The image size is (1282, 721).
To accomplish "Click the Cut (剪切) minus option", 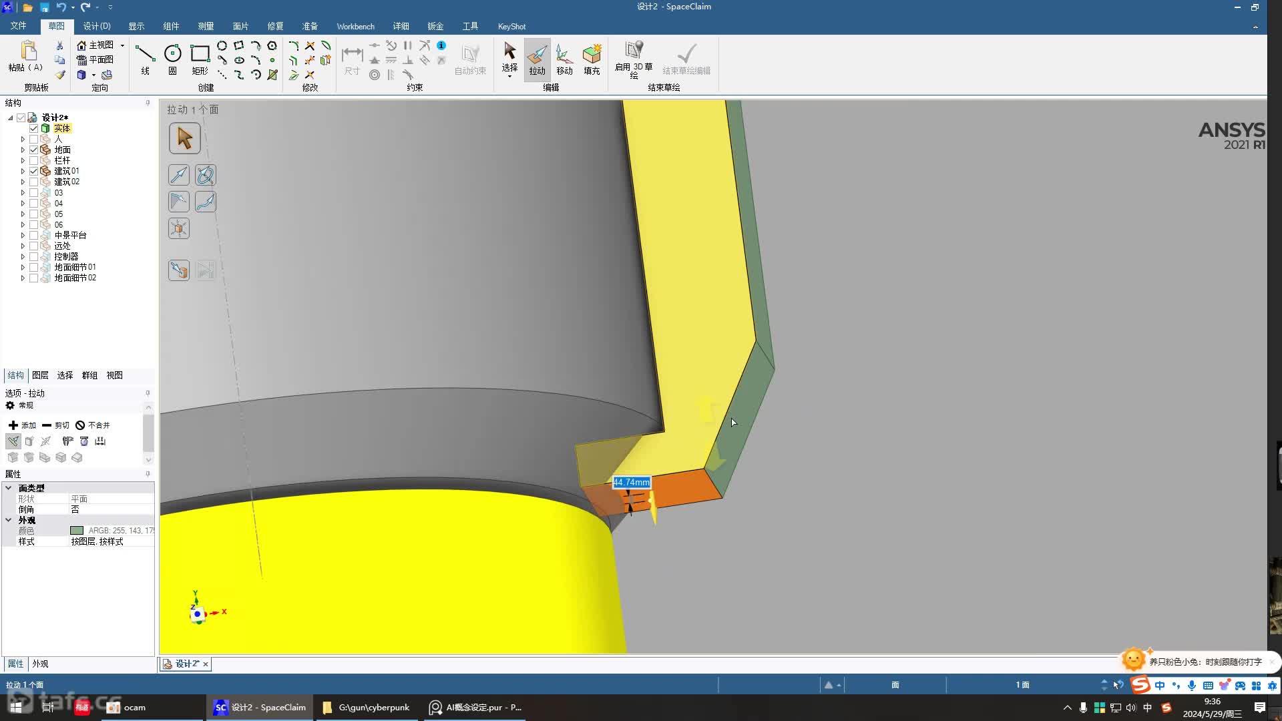I will point(55,425).
